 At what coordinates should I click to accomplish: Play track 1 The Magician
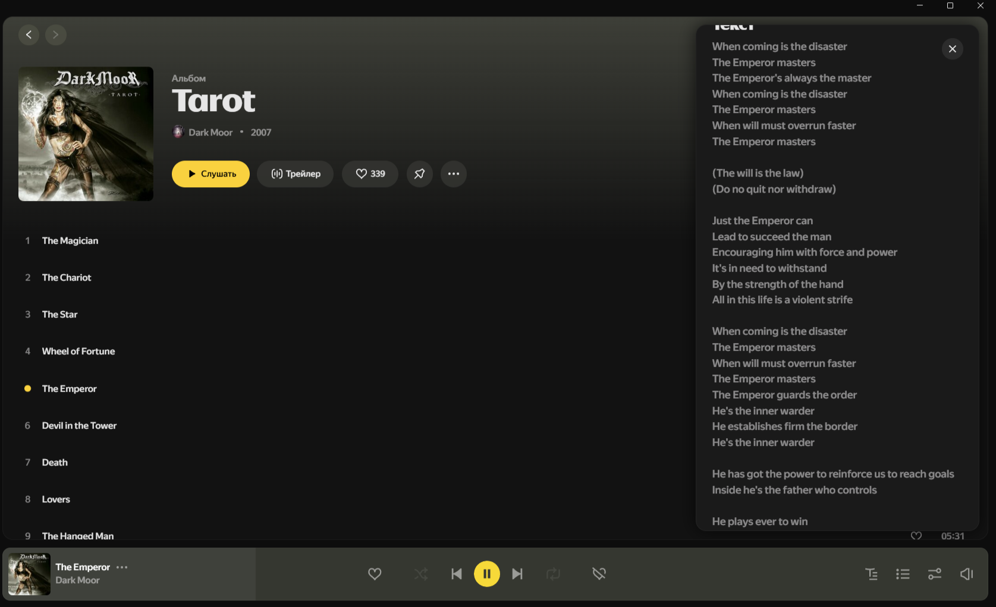tap(70, 241)
